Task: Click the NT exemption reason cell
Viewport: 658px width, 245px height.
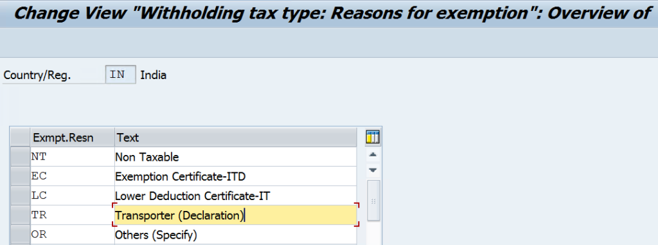Action: click(x=72, y=157)
